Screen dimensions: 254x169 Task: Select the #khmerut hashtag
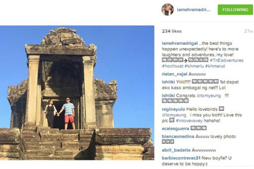[215, 66]
